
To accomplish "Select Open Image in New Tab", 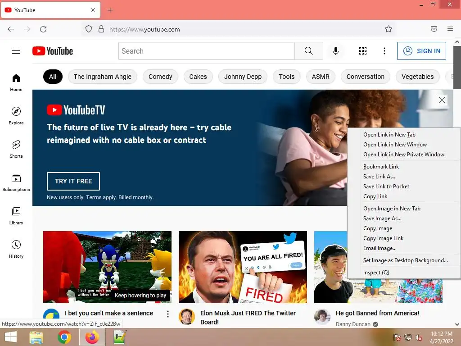I will [x=392, y=209].
